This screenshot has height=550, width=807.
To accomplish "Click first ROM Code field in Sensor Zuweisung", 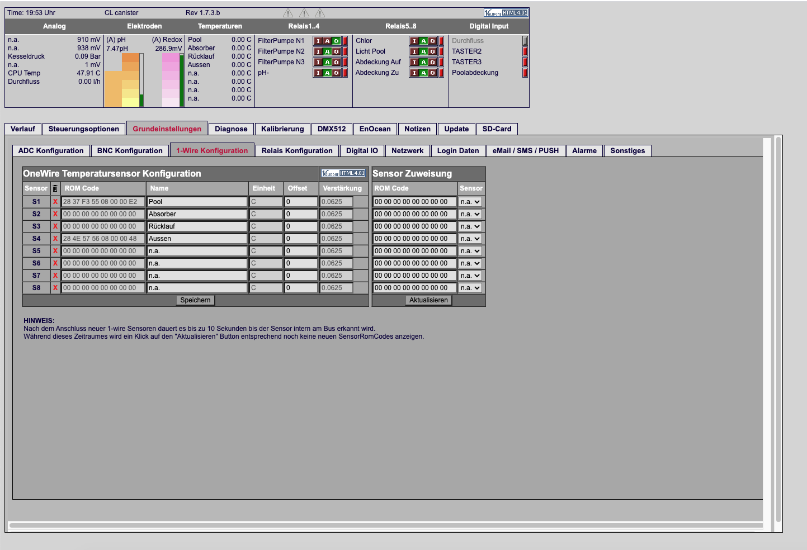I will [414, 202].
